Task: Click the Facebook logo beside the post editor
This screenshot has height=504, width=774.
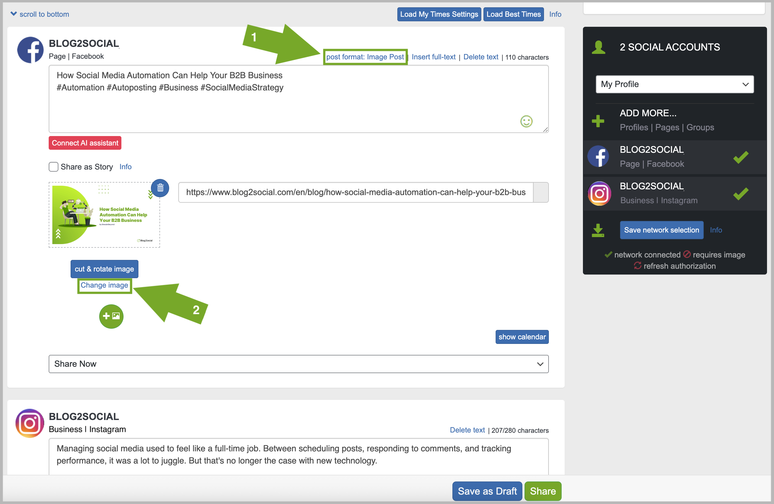Action: pyautogui.click(x=30, y=50)
